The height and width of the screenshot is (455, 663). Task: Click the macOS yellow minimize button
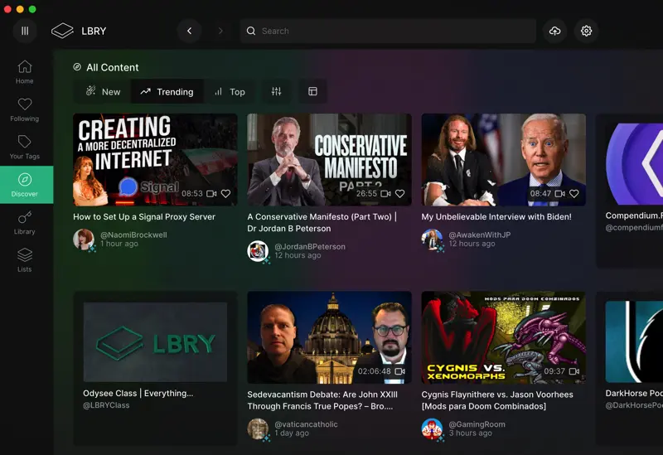[20, 9]
